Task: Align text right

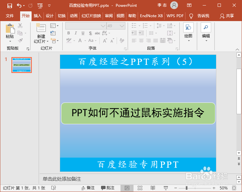Action: 148,41
